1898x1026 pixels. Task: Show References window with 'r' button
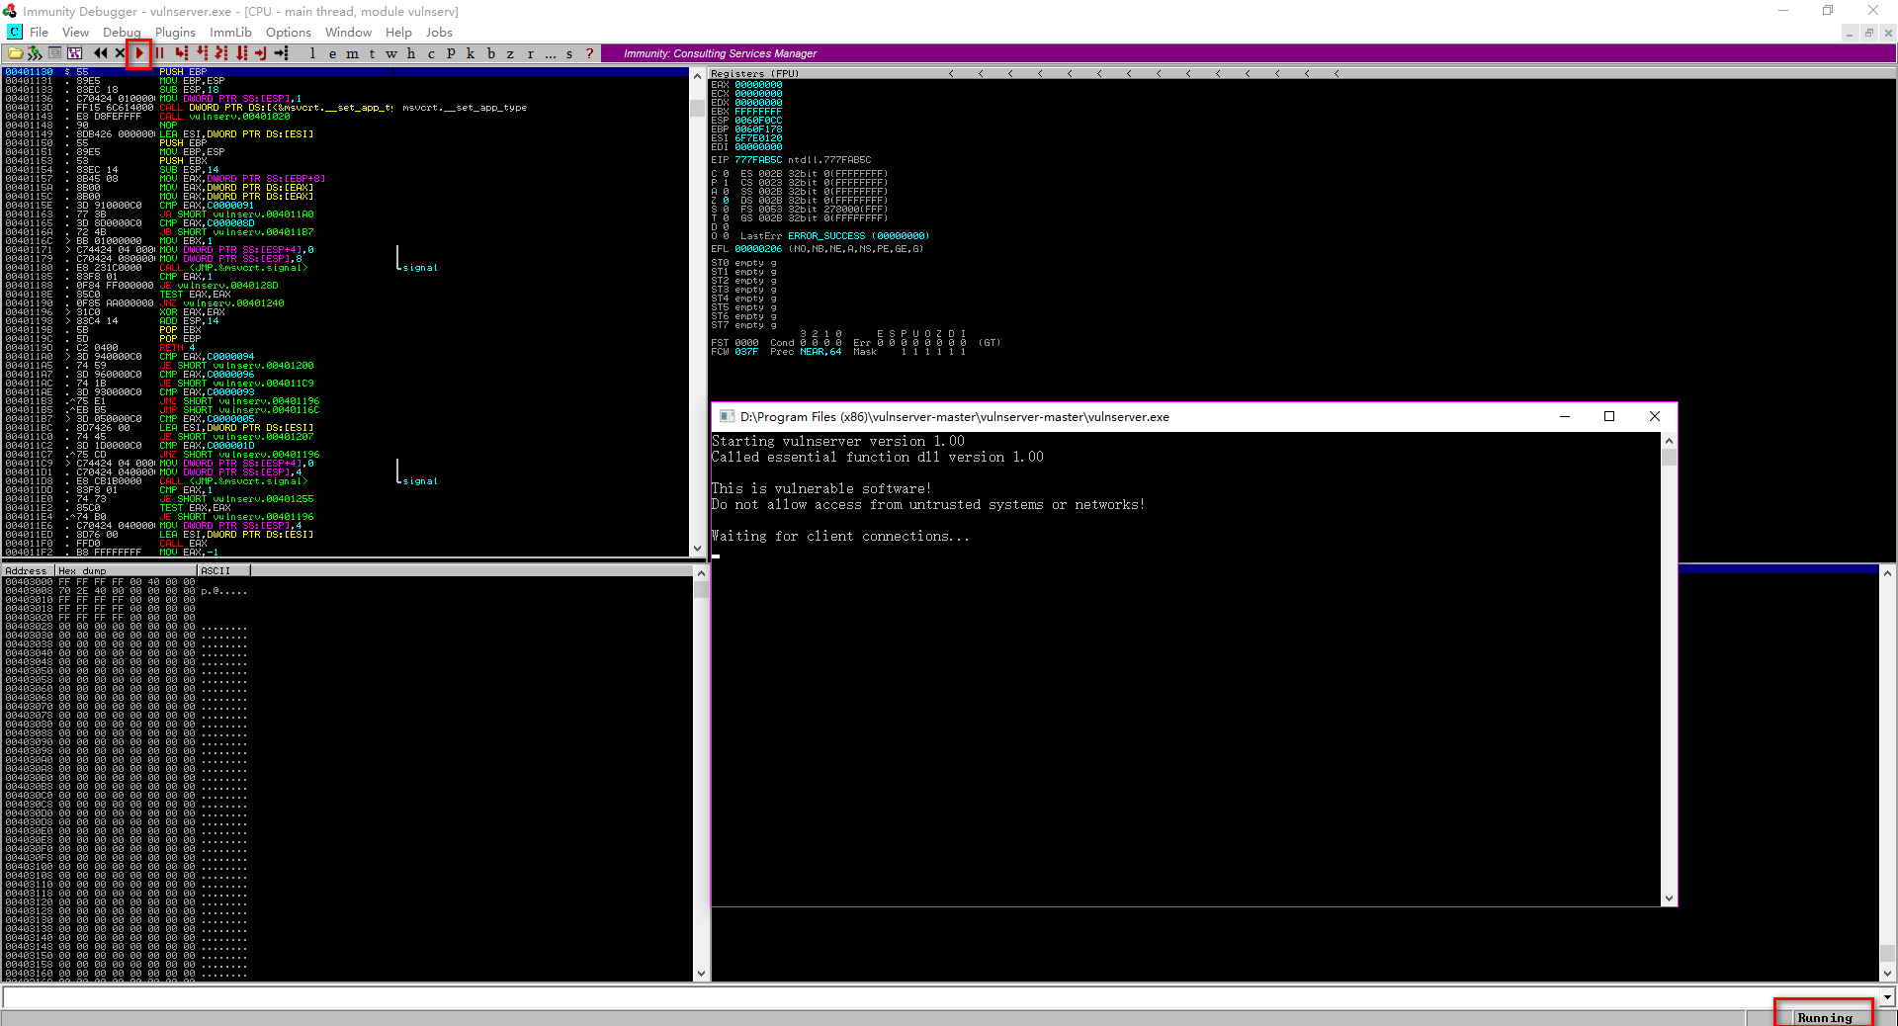click(x=530, y=53)
